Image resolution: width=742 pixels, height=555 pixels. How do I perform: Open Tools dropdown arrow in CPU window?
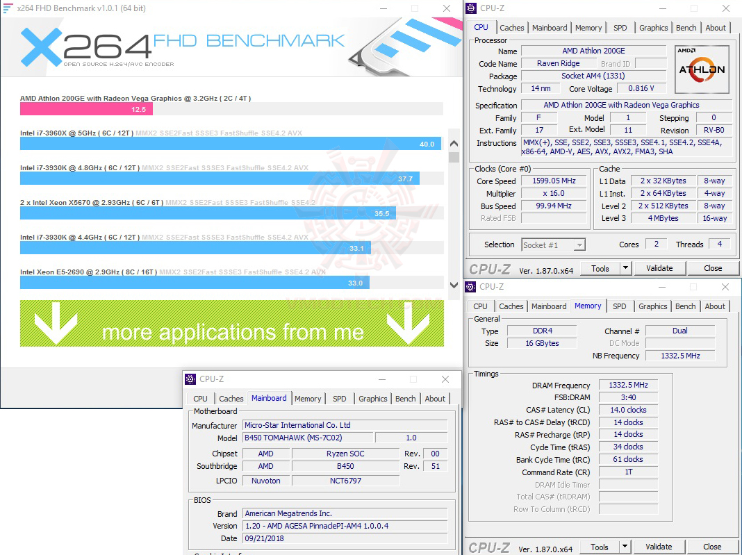[625, 268]
